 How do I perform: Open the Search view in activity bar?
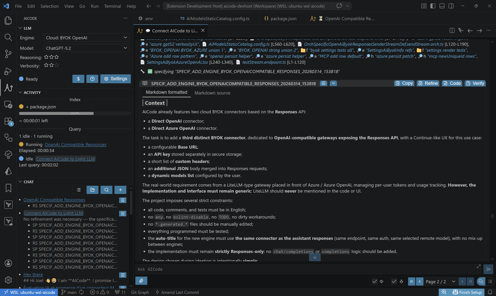[8, 37]
